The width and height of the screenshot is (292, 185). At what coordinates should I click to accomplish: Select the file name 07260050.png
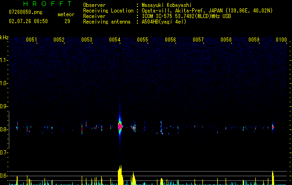tap(26, 12)
